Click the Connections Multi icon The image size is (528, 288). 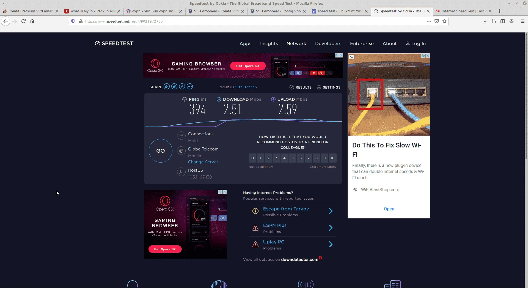click(181, 135)
